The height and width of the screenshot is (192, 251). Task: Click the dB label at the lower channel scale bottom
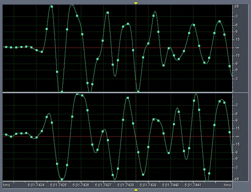237,179
